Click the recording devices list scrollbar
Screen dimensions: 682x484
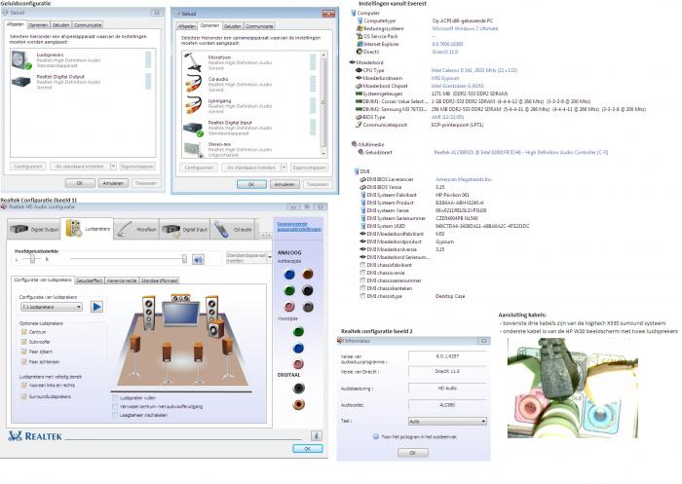pos(323,103)
